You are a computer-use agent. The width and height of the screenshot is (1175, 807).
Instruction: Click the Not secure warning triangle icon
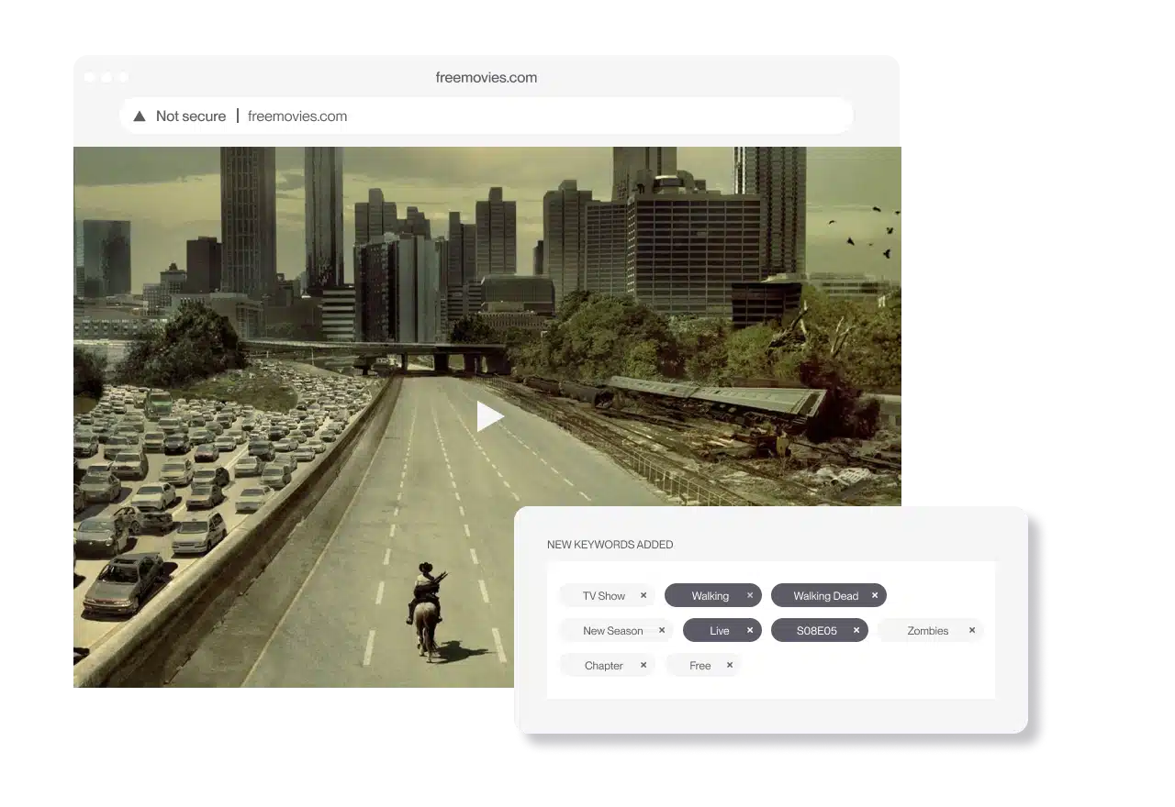point(140,116)
